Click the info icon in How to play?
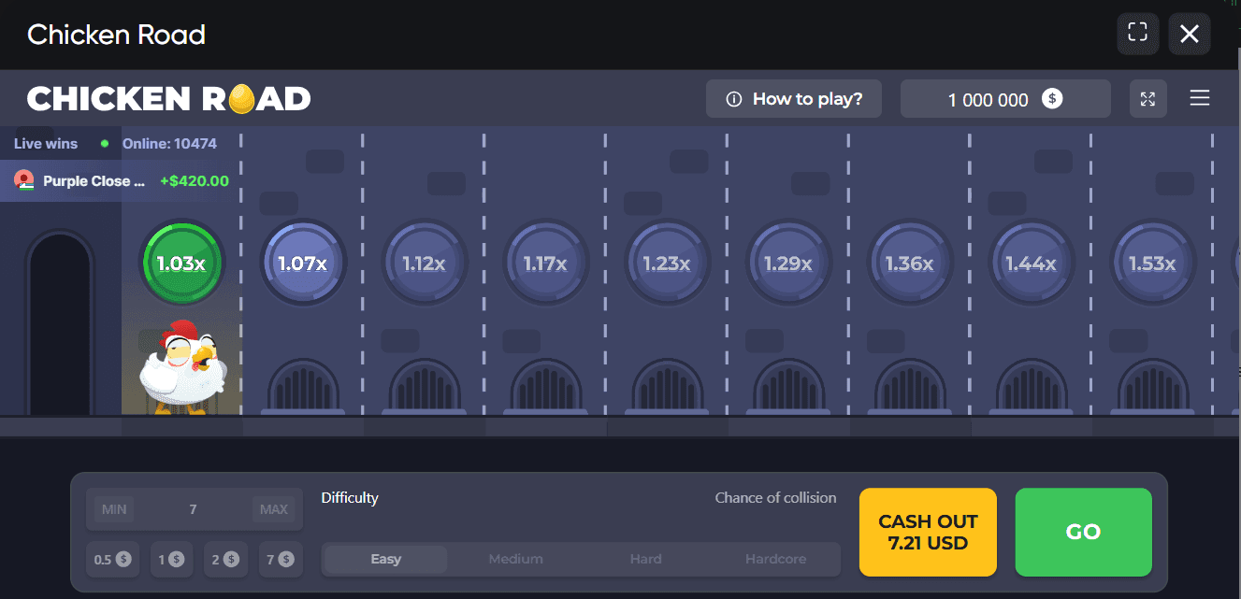1241x599 pixels. pos(734,99)
